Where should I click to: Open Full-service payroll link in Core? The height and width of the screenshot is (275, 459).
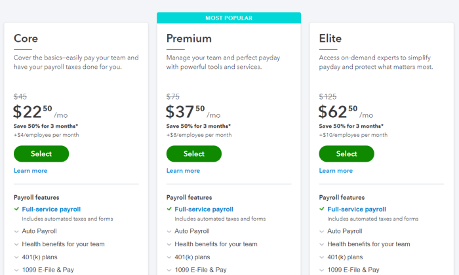tap(51, 210)
